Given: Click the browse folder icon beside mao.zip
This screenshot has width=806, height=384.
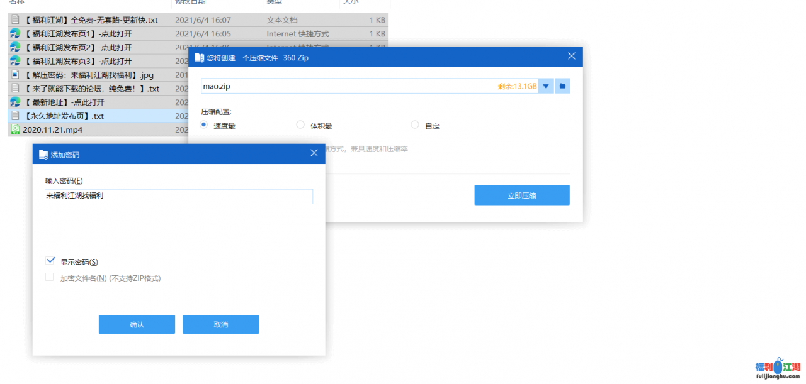Looking at the screenshot, I should click(562, 86).
